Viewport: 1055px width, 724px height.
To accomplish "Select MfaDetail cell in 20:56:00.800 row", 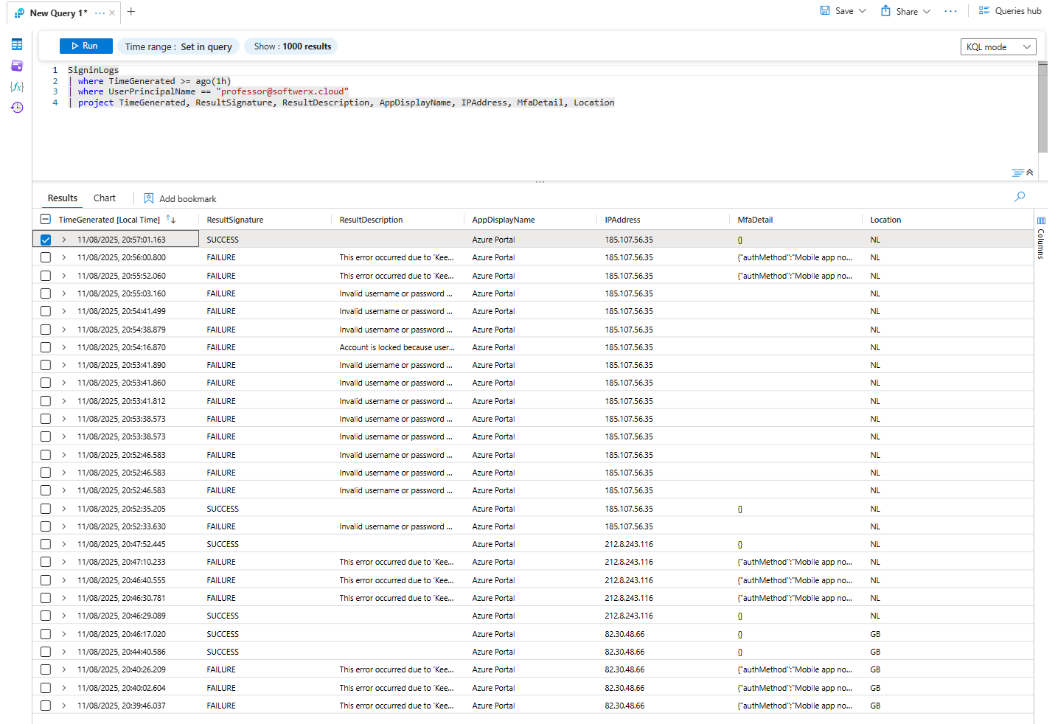I will [x=795, y=257].
